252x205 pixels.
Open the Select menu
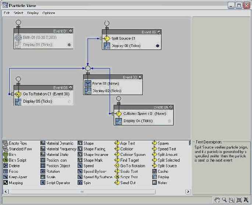pyautogui.click(x=18, y=13)
